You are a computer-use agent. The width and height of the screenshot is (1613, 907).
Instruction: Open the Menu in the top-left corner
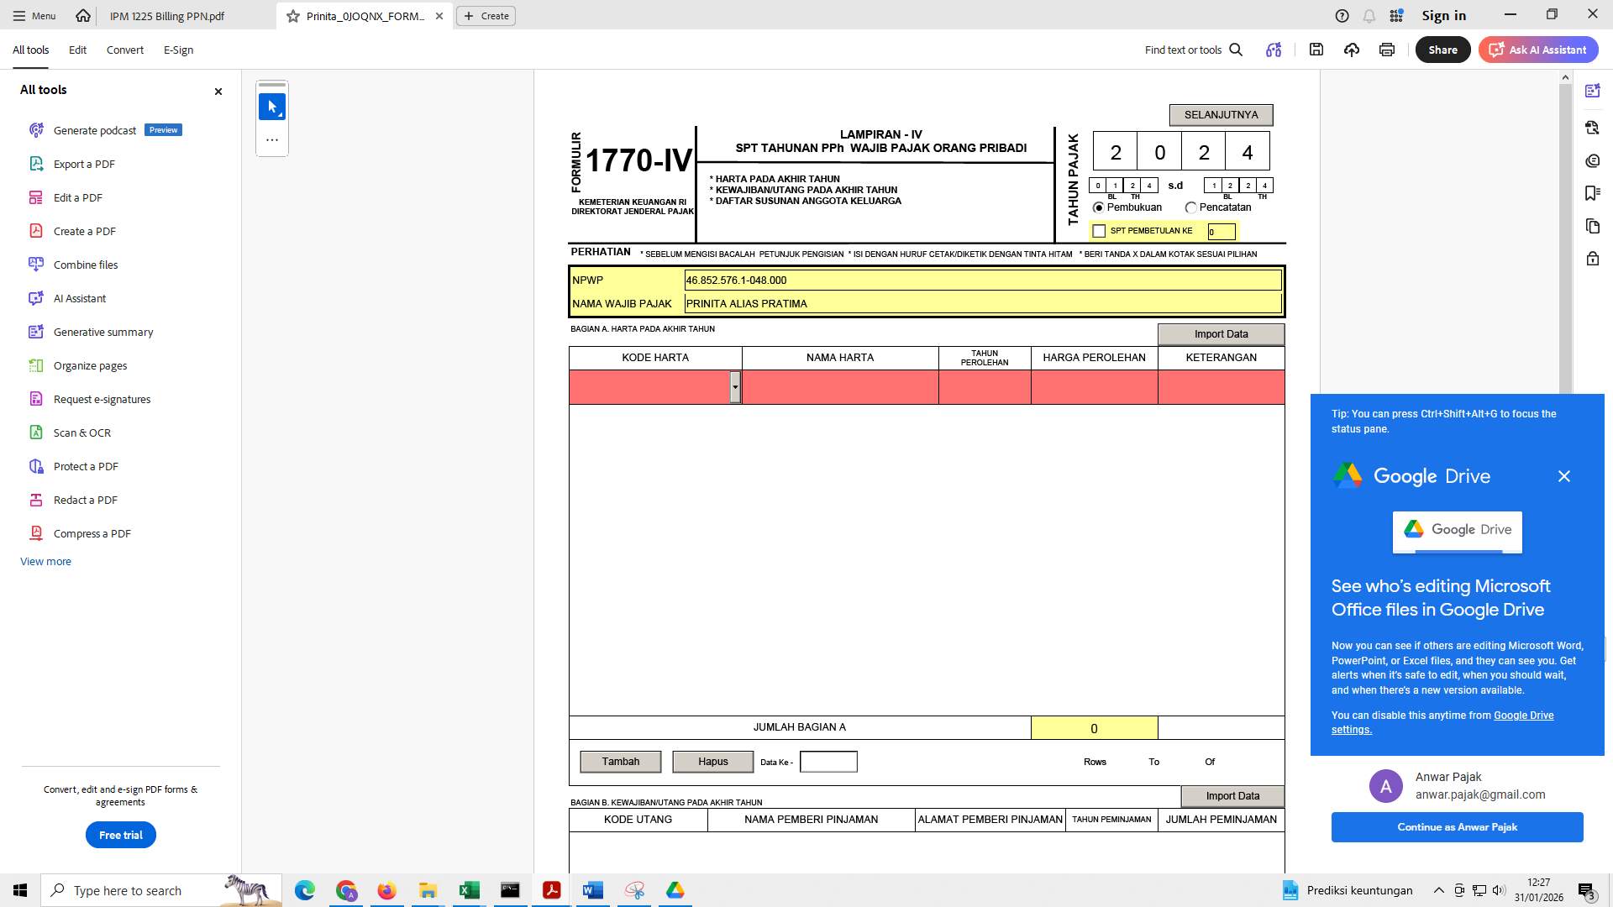pyautogui.click(x=34, y=15)
